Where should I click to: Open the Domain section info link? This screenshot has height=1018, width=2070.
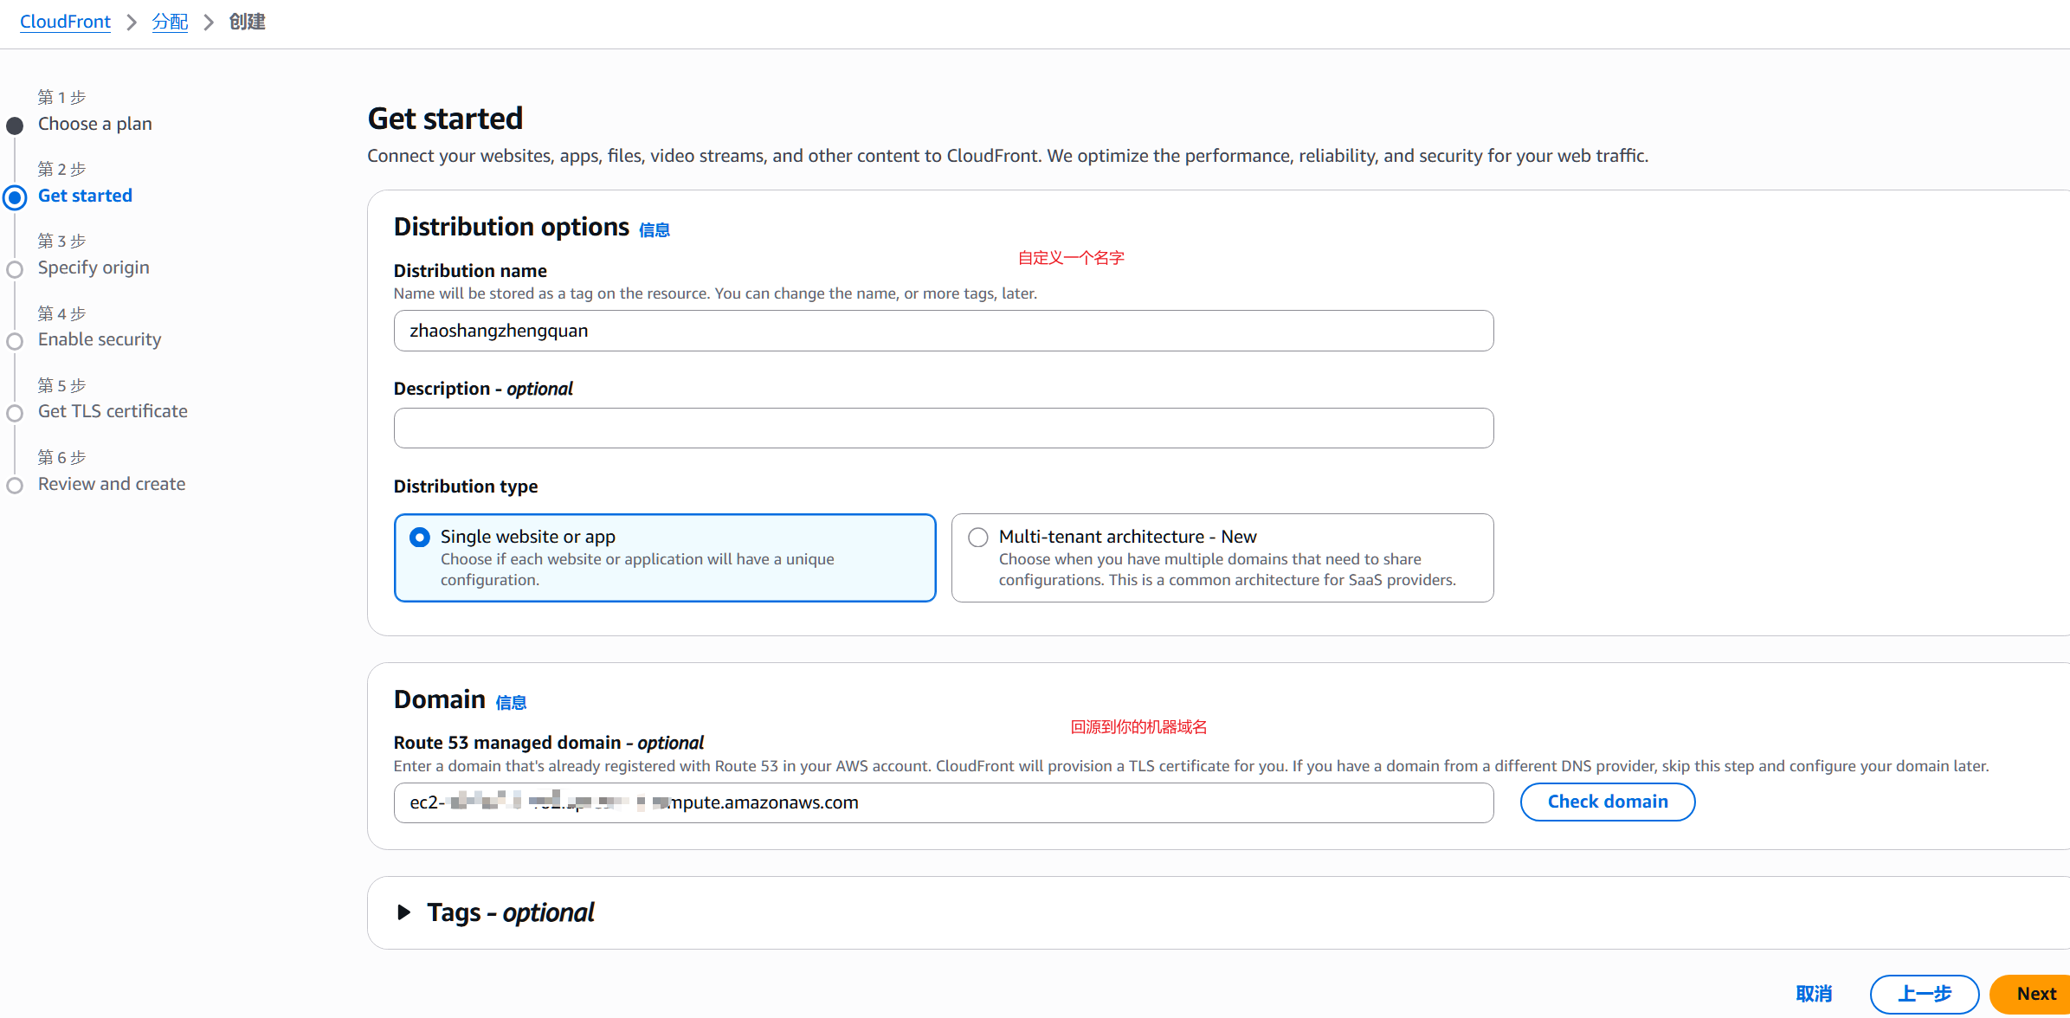click(511, 703)
